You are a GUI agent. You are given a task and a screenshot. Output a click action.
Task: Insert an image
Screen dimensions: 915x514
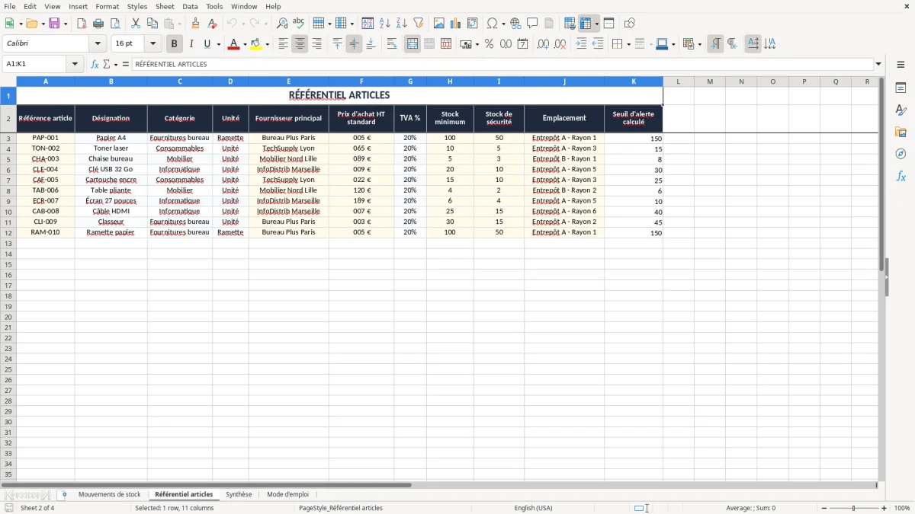click(439, 24)
